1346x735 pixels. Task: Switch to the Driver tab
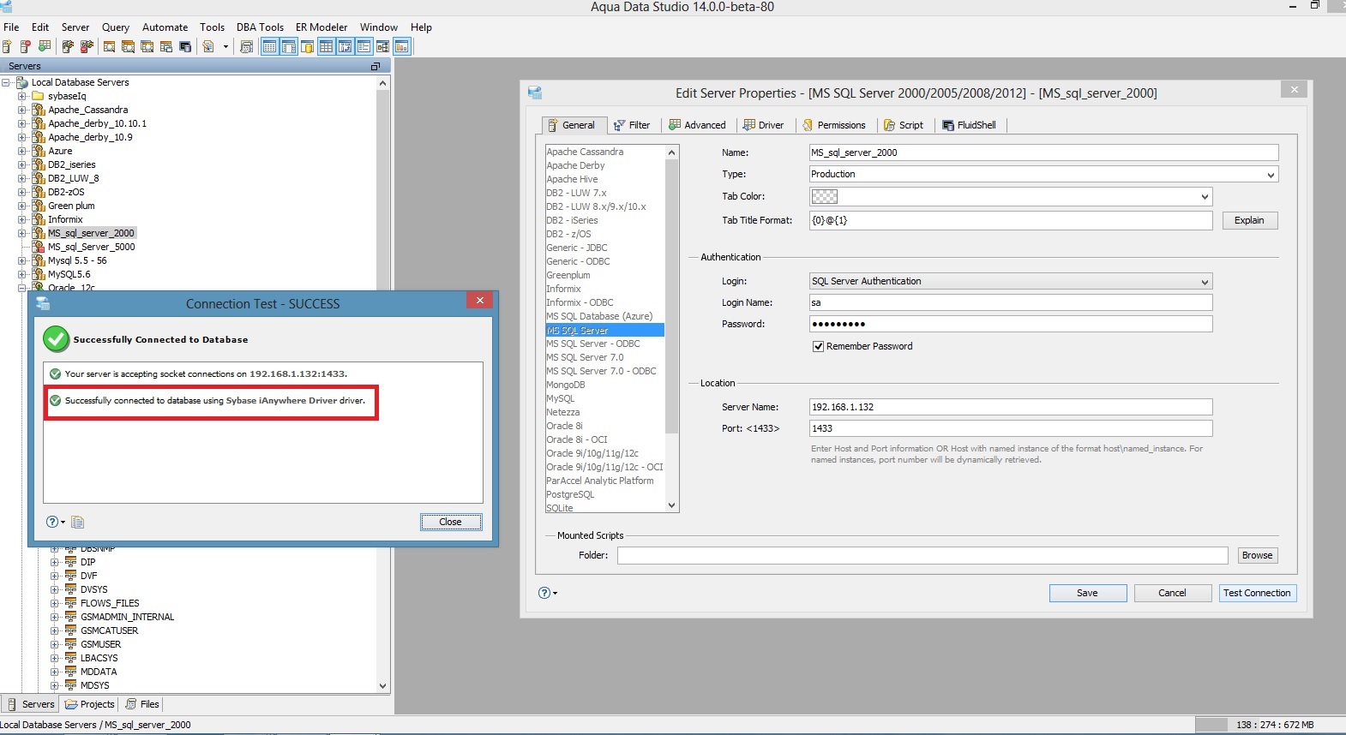coord(763,125)
